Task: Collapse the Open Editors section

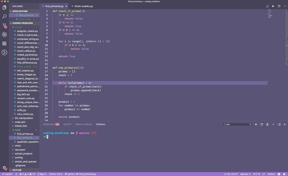Action: point(24,11)
